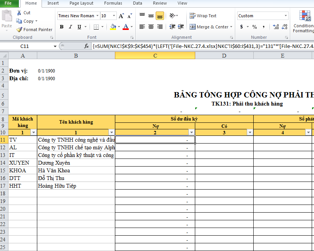Viewport: 314px width, 251px height.
Task: Open Conditional Formatting icon
Action: (305, 16)
